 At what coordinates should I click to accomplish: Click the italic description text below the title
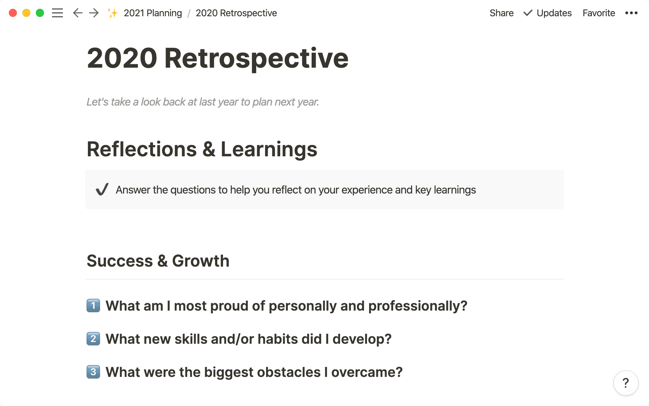[202, 101]
